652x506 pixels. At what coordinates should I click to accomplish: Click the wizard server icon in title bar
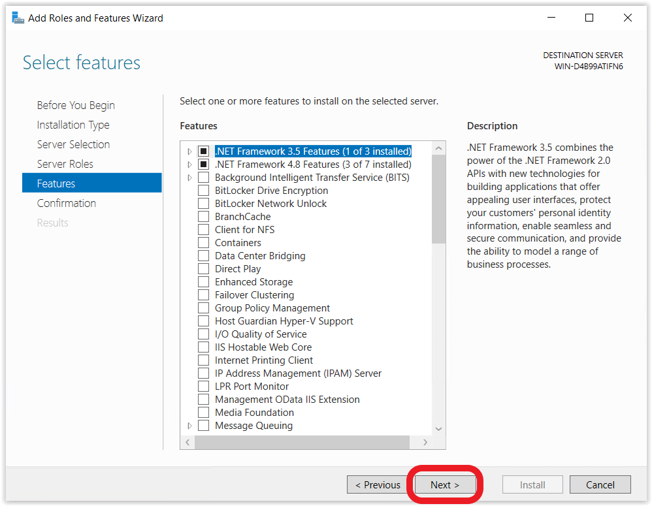18,18
